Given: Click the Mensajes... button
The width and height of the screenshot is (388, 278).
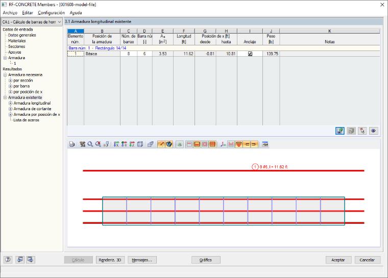Looking at the screenshot, I should pyautogui.click(x=142, y=260).
